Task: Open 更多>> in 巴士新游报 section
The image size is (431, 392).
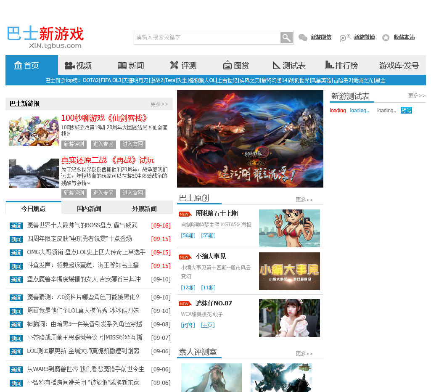Action: click(159, 104)
